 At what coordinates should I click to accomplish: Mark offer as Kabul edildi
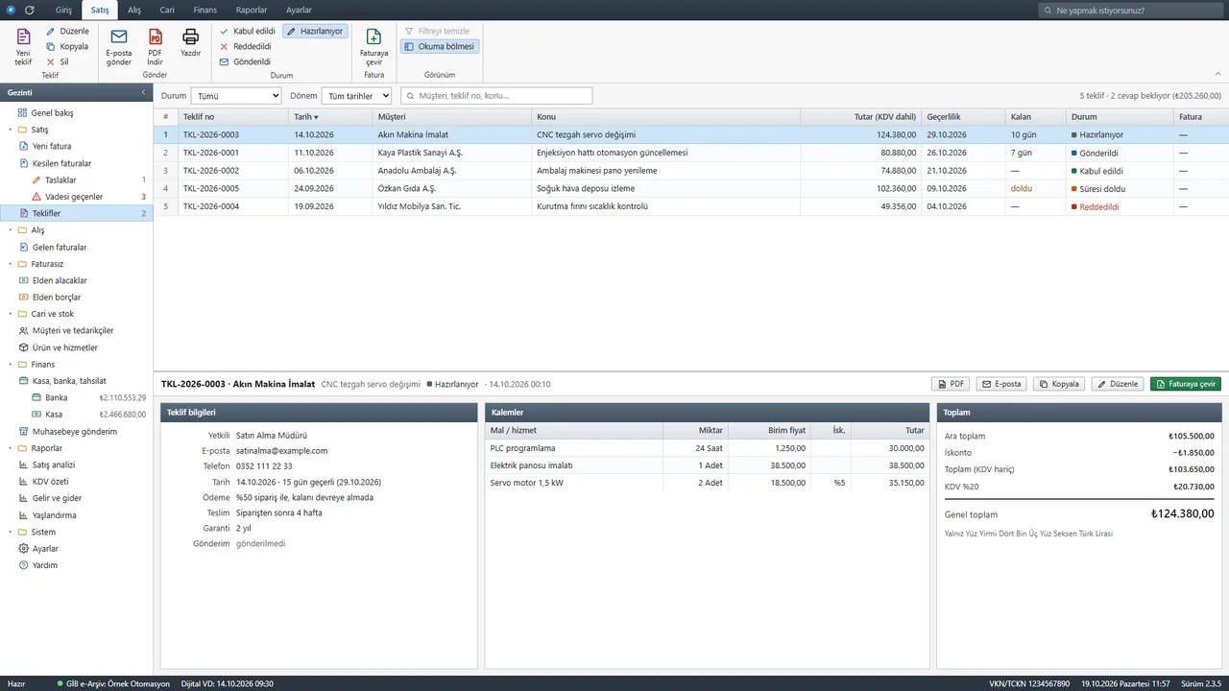[247, 31]
